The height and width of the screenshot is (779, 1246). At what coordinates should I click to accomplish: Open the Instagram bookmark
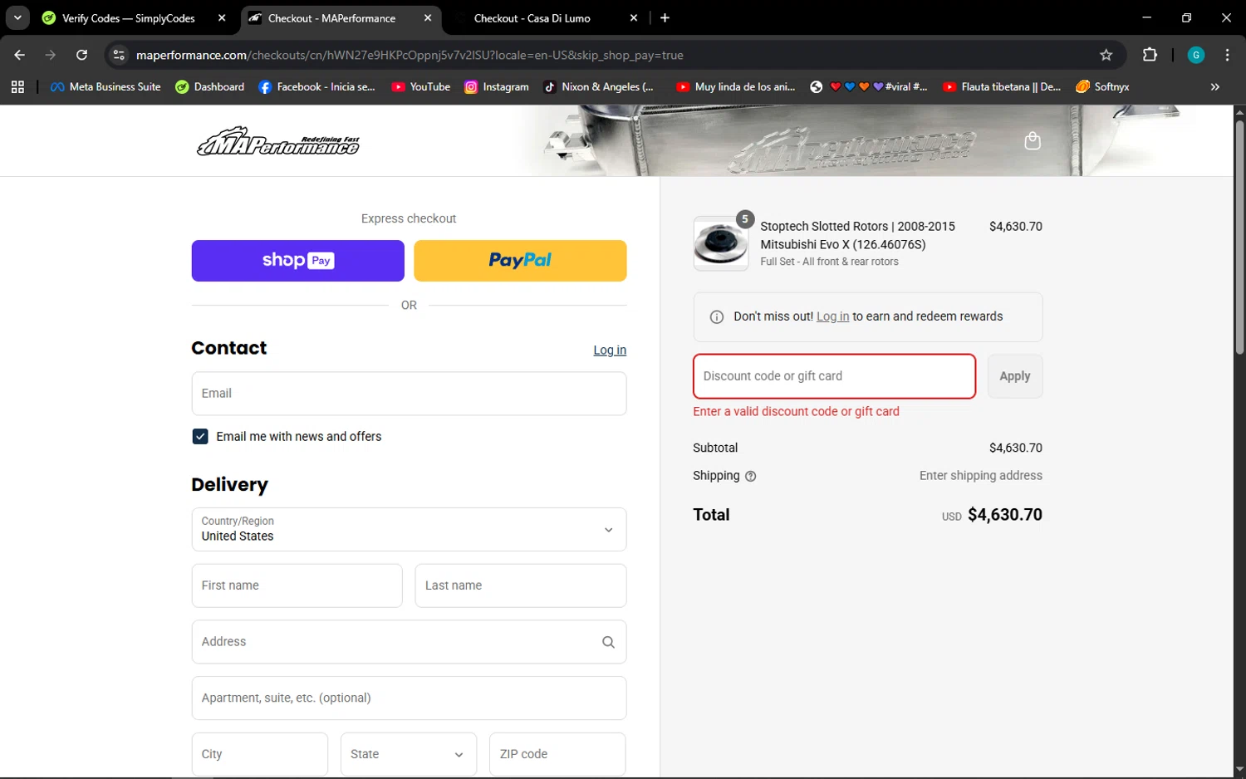click(497, 86)
